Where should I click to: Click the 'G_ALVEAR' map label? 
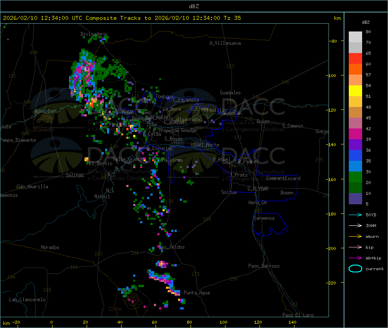pyautogui.click(x=258, y=189)
